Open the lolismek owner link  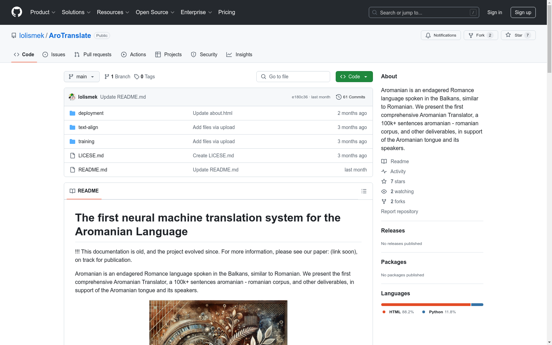point(32,36)
